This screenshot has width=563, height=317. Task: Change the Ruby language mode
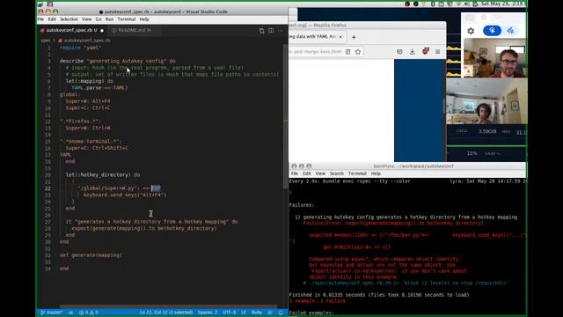tap(257, 313)
